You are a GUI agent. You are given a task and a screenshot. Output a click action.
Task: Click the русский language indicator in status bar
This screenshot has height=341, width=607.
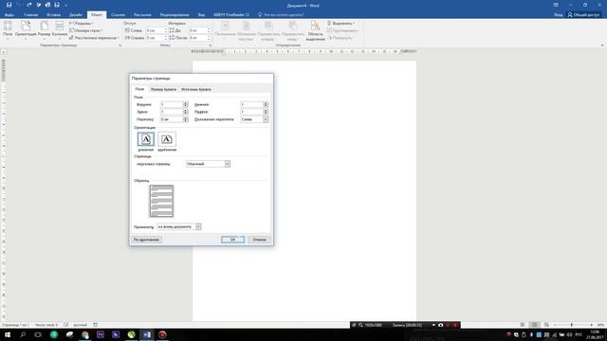(x=80, y=325)
